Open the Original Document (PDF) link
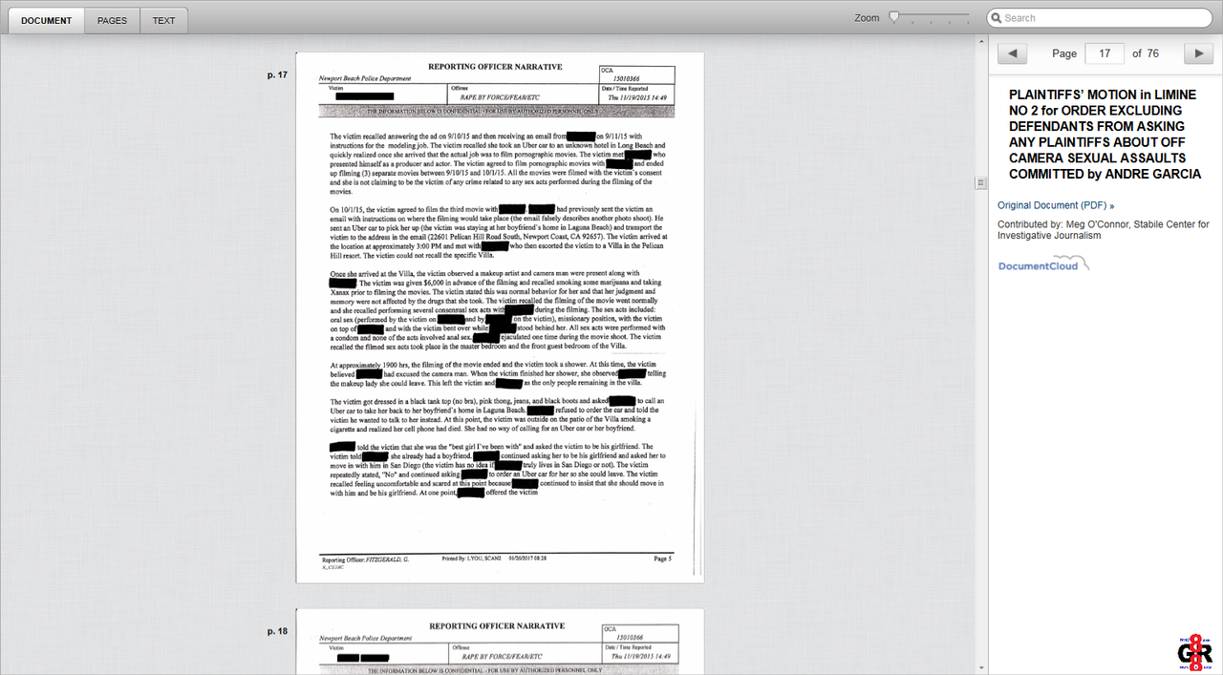 pos(1056,205)
